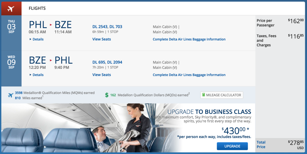Expand Details for the PHL to BZE flight
The image size is (307, 154).
click(x=36, y=39)
